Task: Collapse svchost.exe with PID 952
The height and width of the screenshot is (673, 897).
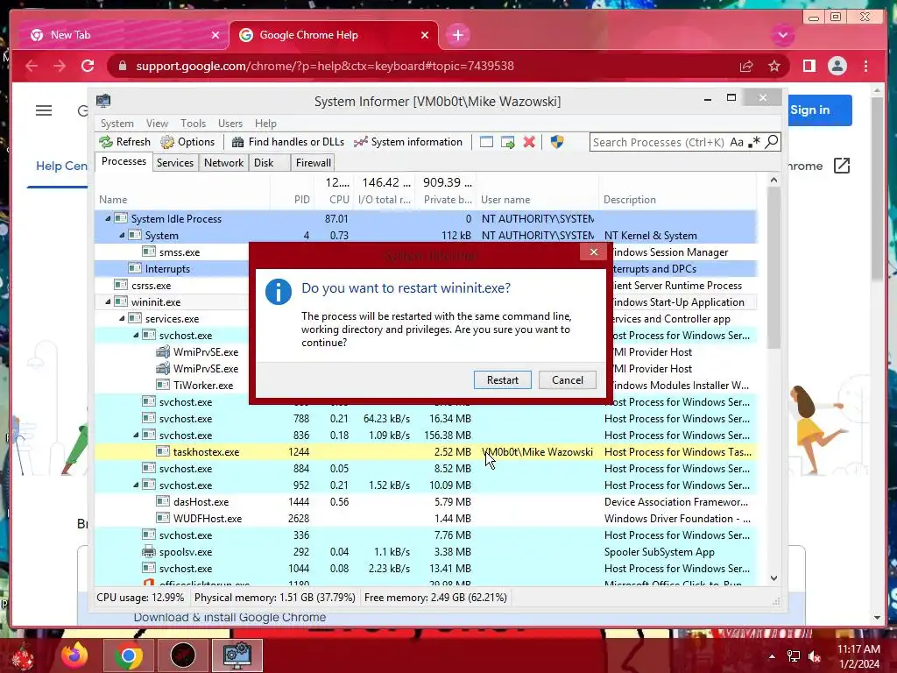Action: (136, 485)
